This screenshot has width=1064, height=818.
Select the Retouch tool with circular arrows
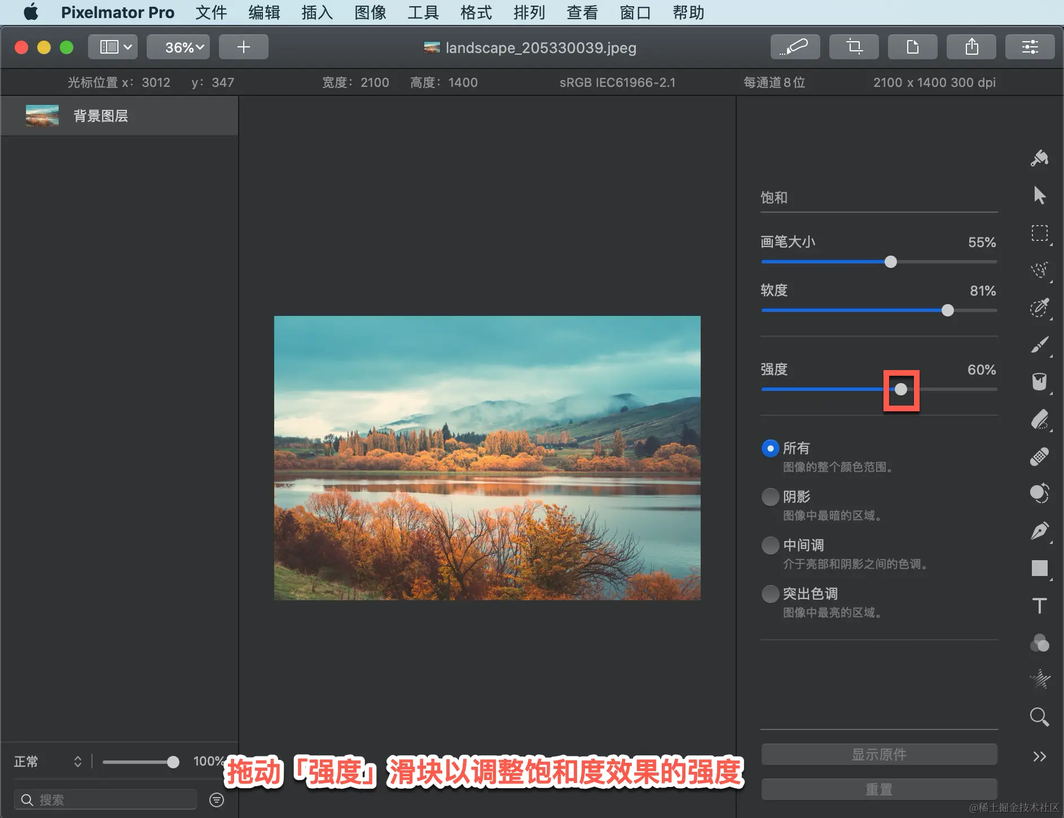[x=1039, y=494]
